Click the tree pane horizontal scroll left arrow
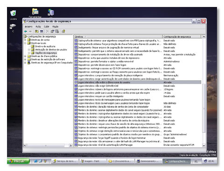The height and width of the screenshot is (171, 224). pyautogui.click(x=25, y=145)
